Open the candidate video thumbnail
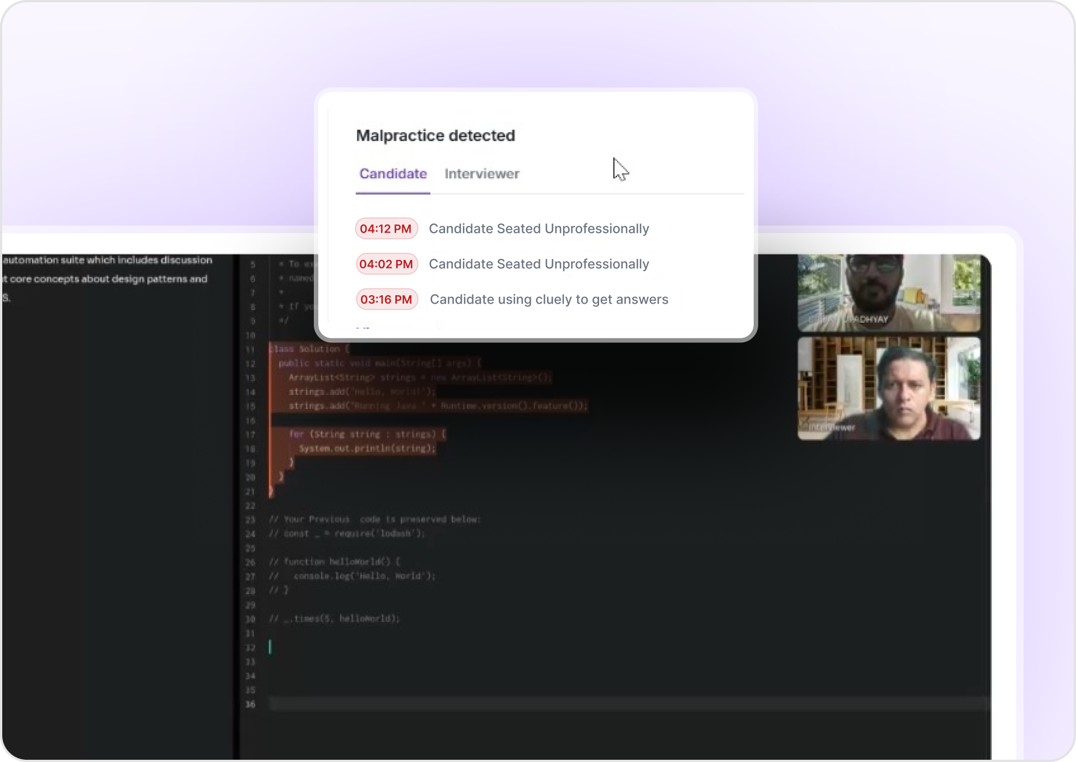The height and width of the screenshot is (762, 1076). 889,292
